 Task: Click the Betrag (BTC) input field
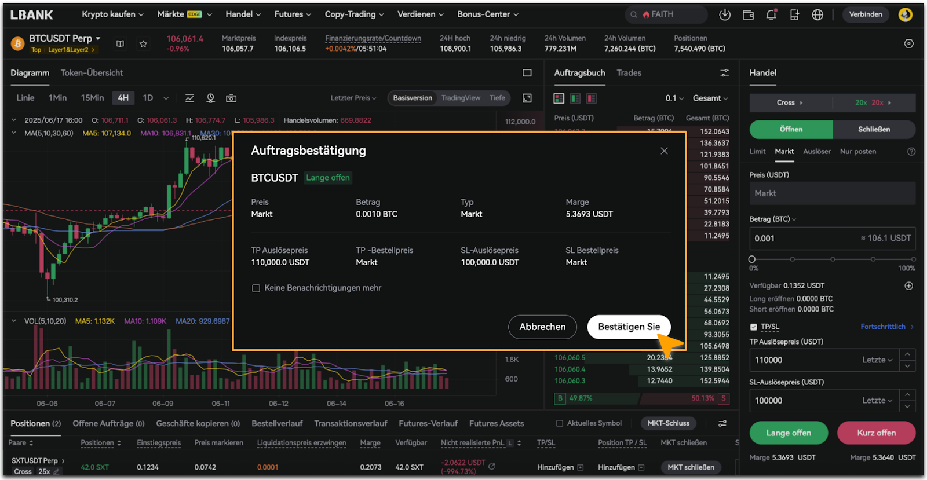pos(805,239)
